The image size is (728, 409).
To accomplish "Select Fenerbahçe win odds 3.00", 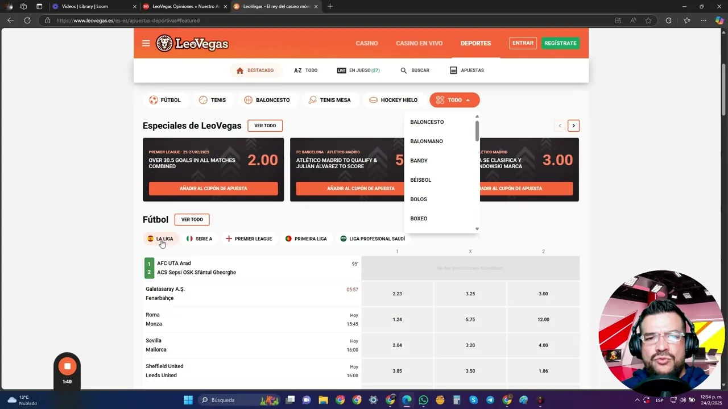I will click(543, 294).
